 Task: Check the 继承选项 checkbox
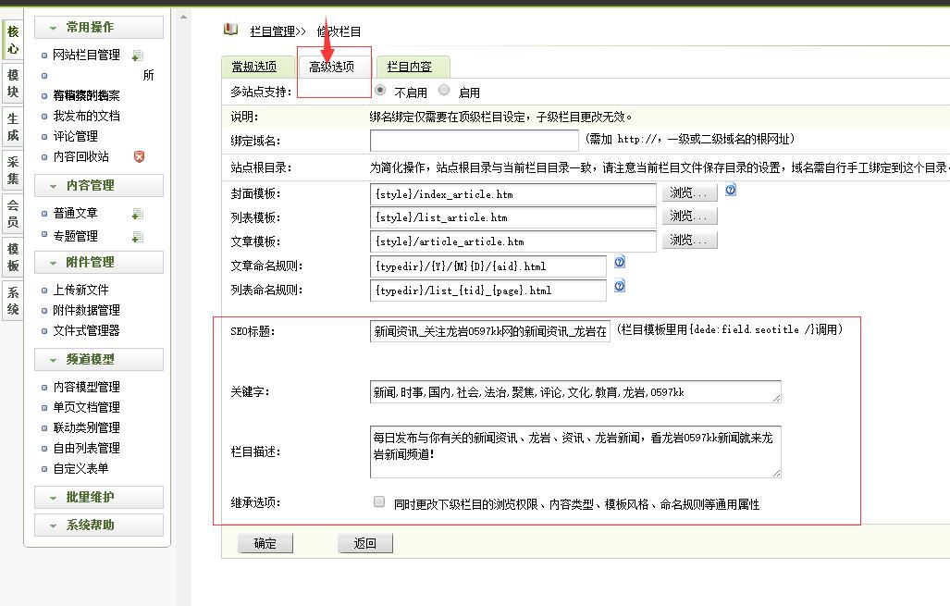pyautogui.click(x=379, y=502)
